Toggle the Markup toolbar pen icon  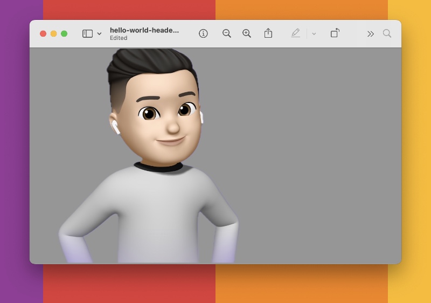click(295, 33)
